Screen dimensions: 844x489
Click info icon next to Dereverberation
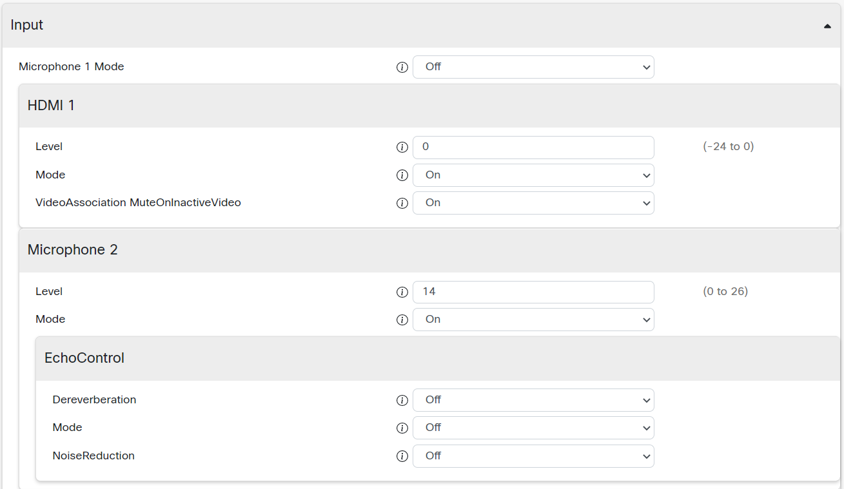click(x=402, y=400)
